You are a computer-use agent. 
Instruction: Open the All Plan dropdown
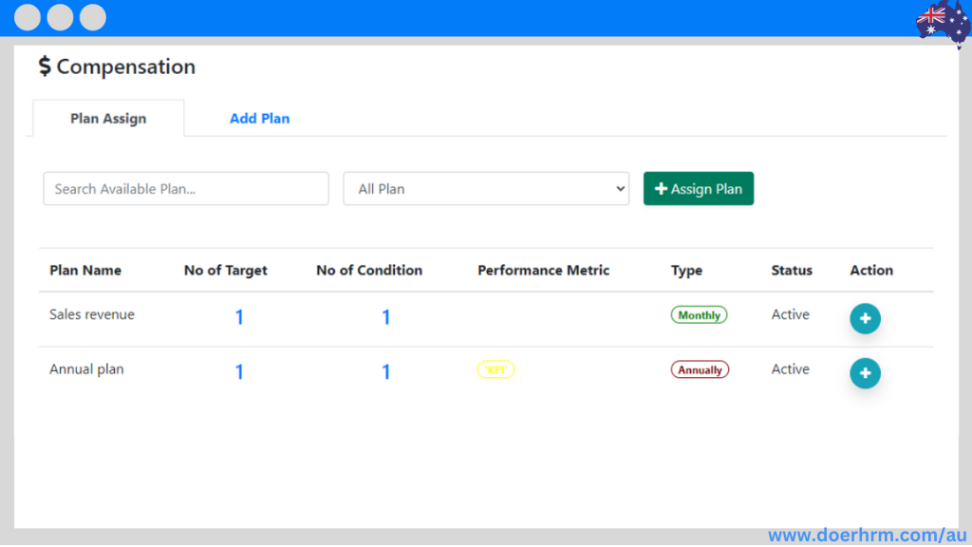coord(486,189)
